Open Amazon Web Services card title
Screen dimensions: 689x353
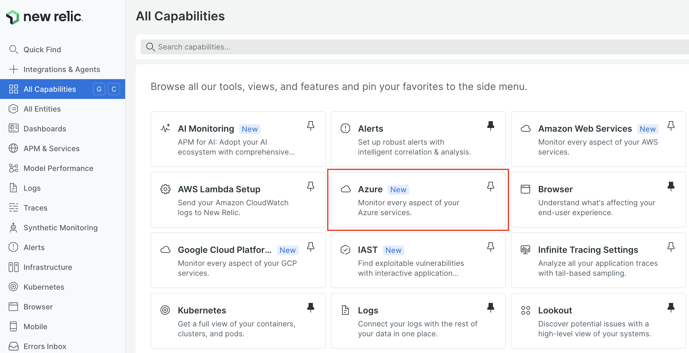(x=585, y=129)
